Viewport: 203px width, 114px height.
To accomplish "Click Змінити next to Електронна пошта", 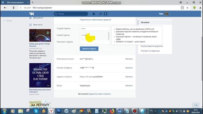I will coord(129,59).
